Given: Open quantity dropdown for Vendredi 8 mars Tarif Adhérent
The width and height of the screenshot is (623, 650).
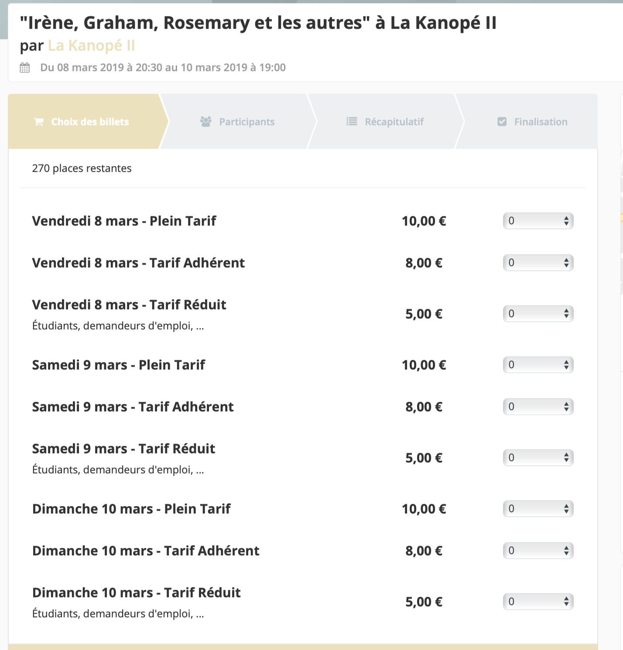Looking at the screenshot, I should point(538,263).
